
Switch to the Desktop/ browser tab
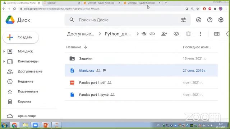(x=61, y=3)
